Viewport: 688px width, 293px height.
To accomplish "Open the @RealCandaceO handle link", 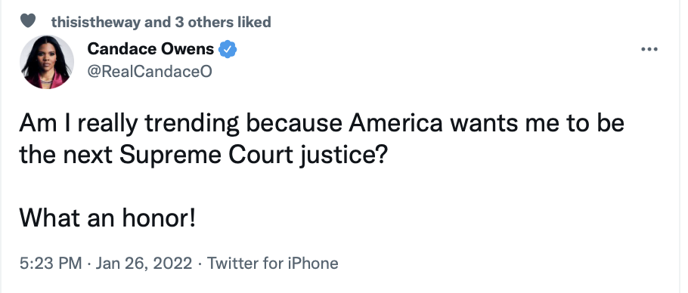I will 150,72.
